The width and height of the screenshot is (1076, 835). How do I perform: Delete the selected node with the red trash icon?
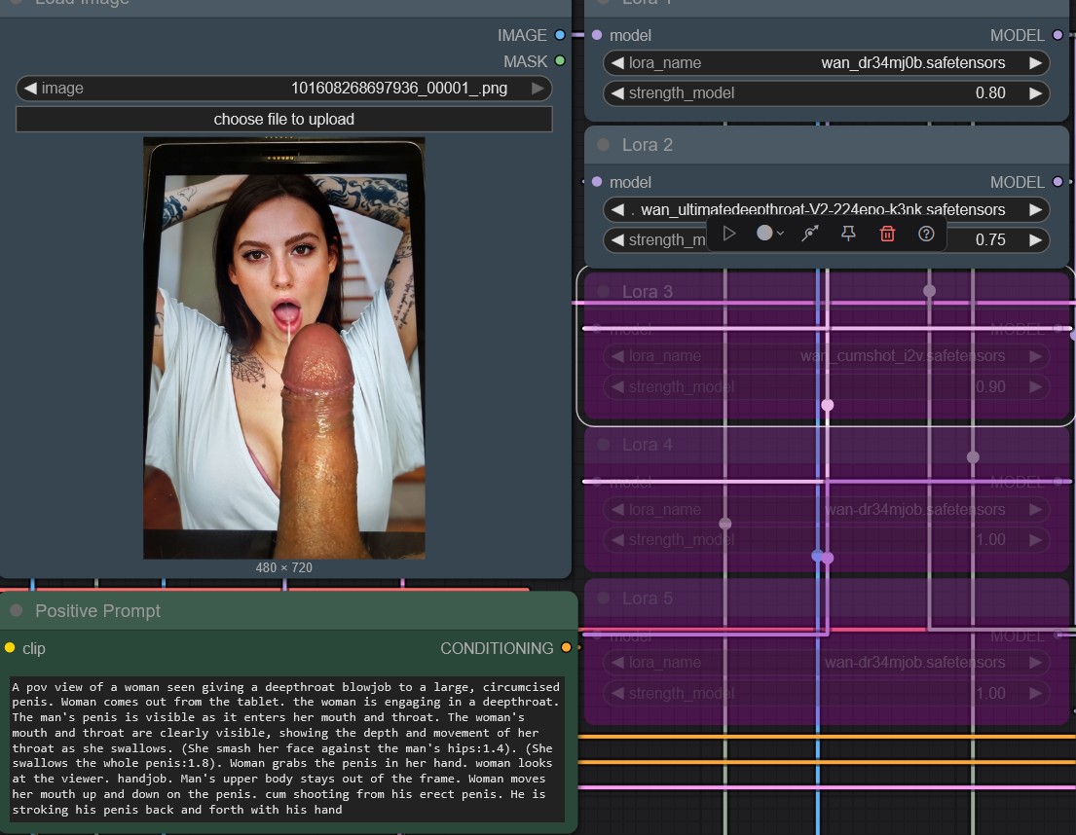887,234
